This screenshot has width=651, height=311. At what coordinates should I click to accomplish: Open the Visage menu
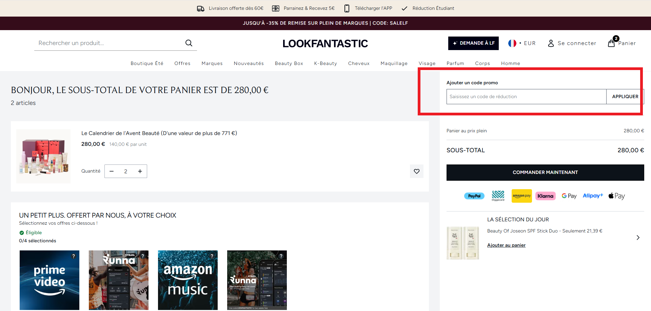427,63
